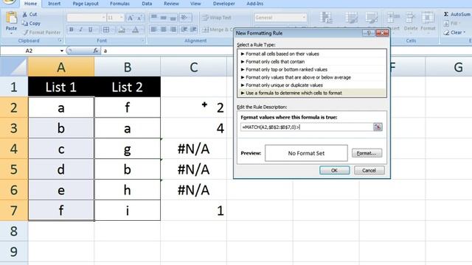Click Format Painter brush
The height and width of the screenshot is (265, 472).
coord(41,32)
